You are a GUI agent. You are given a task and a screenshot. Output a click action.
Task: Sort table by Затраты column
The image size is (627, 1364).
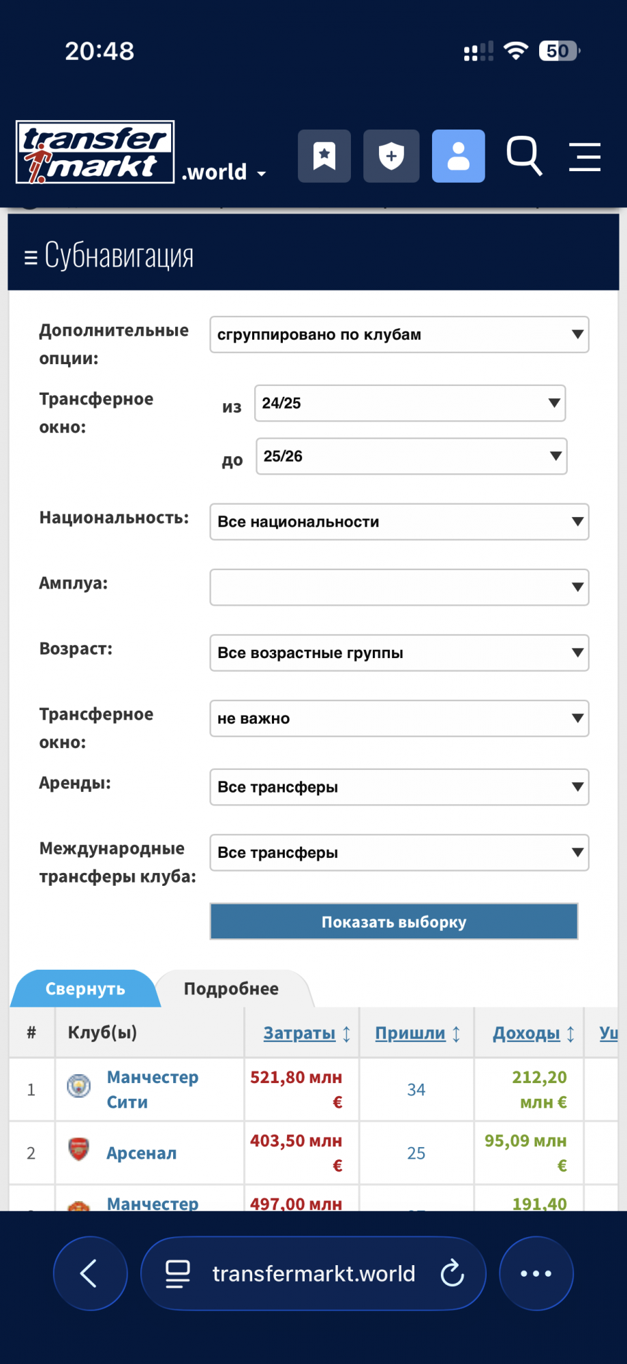tap(300, 1033)
